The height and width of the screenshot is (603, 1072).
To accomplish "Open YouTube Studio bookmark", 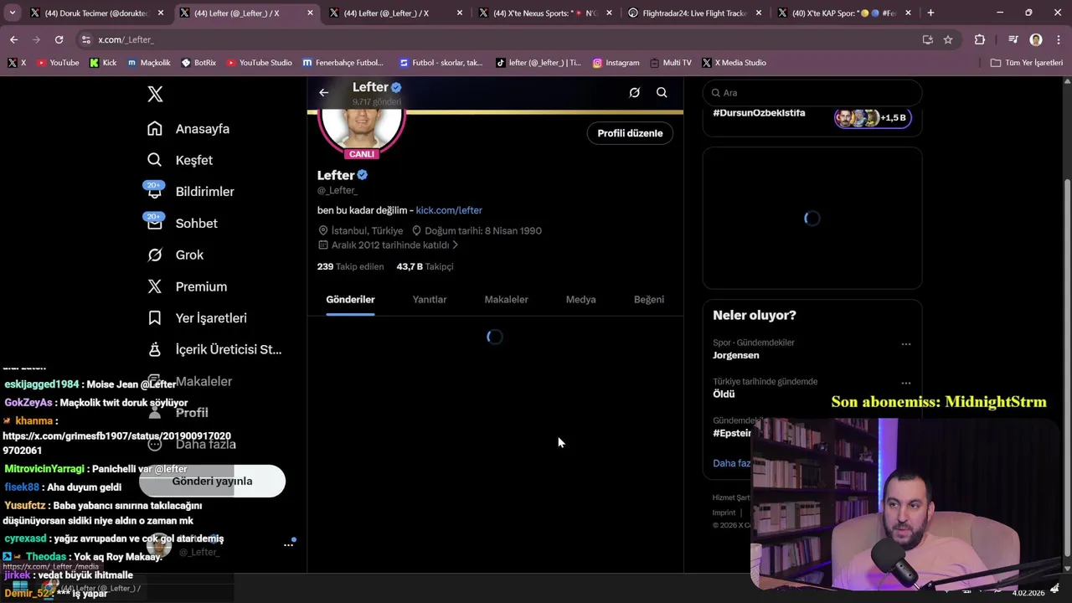I will (x=259, y=63).
